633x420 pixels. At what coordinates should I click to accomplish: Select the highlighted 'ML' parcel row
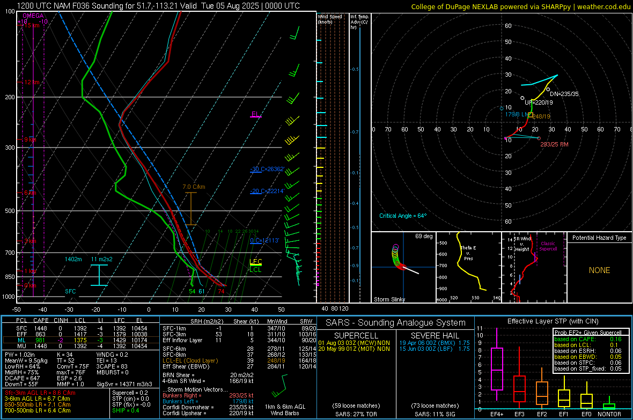click(81, 340)
